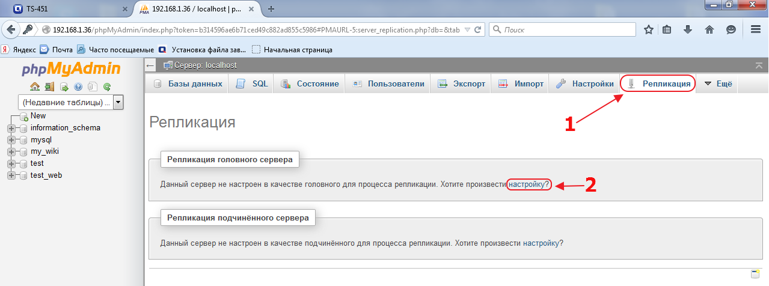The width and height of the screenshot is (769, 286).
Task: Select New item in database tree
Action: [38, 116]
